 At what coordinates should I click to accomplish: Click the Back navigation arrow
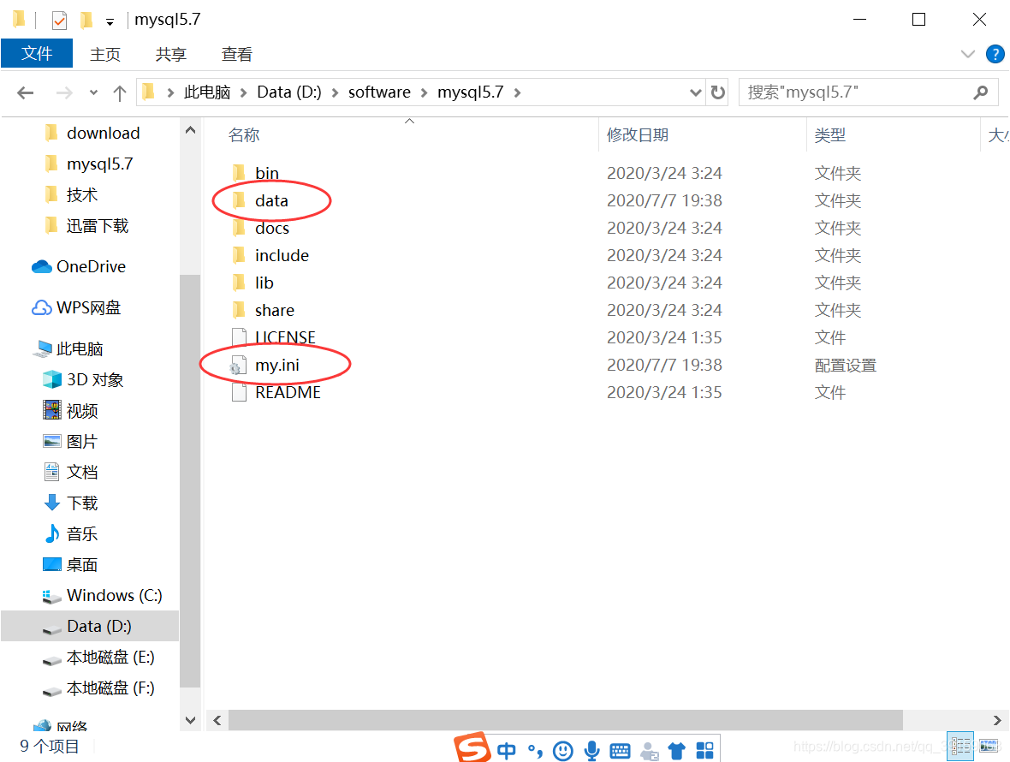[25, 92]
